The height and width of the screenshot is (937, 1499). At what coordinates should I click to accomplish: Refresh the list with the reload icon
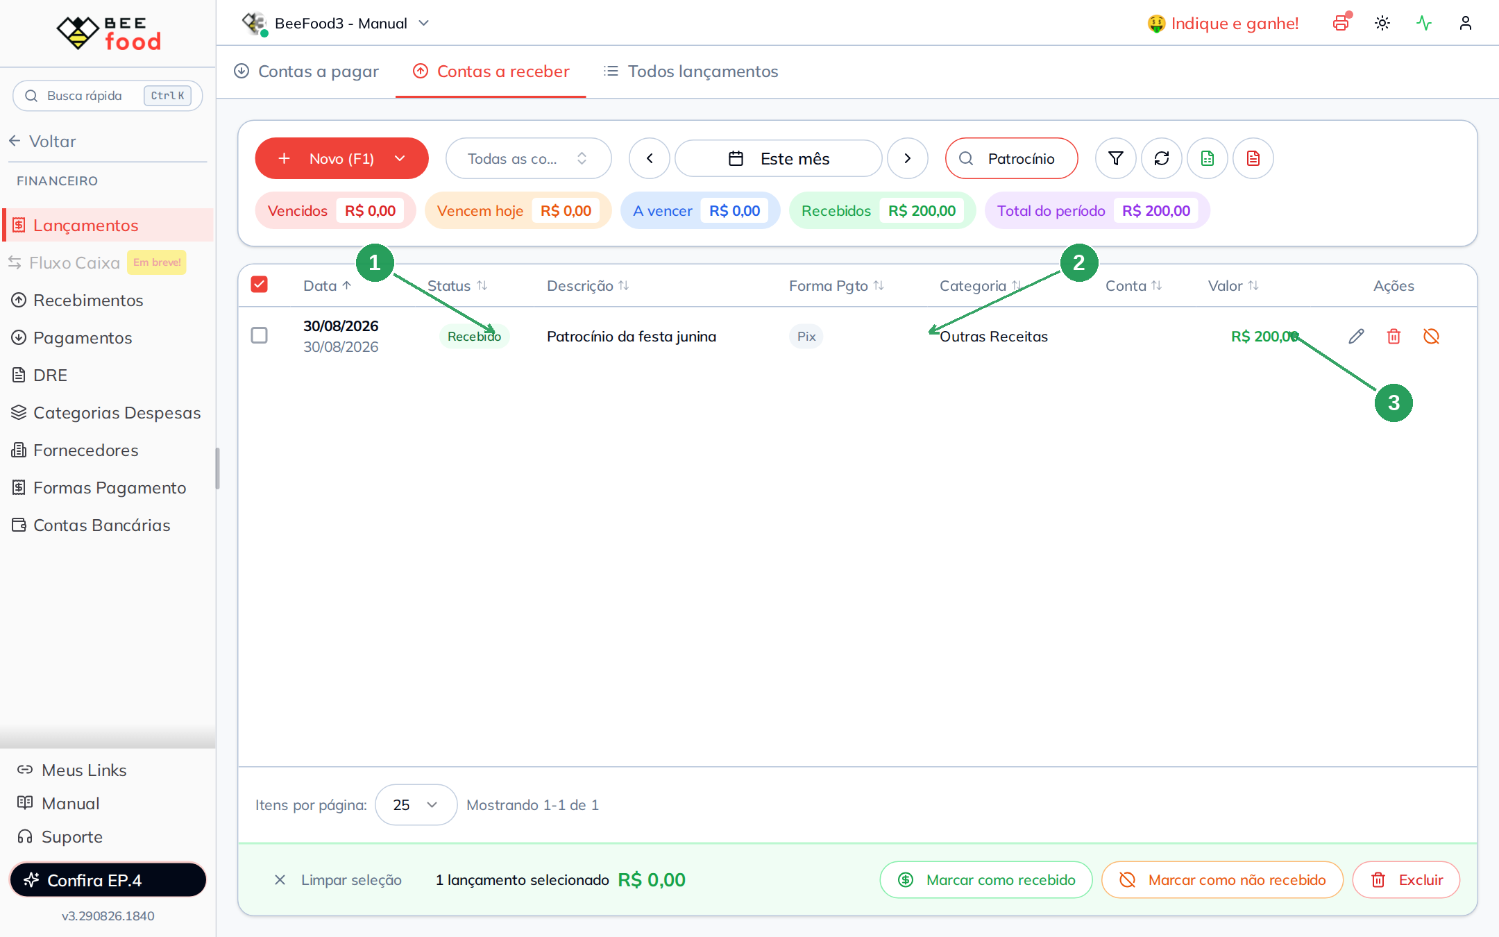(x=1162, y=158)
